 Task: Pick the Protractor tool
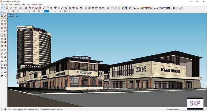2,54
